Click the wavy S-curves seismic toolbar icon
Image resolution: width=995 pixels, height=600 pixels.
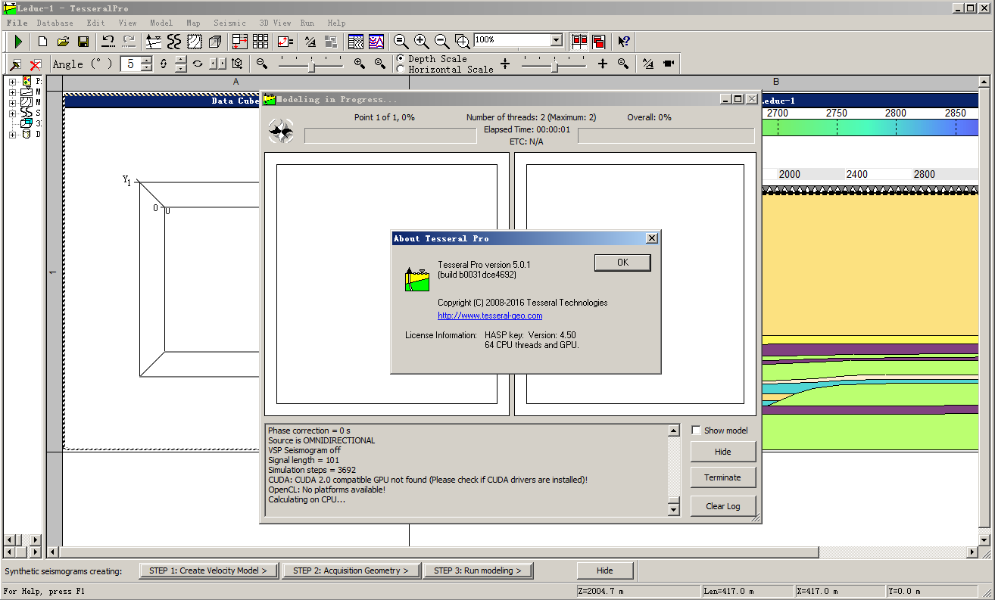(x=174, y=42)
